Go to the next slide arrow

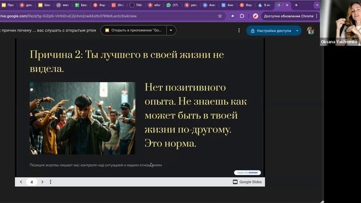42,182
